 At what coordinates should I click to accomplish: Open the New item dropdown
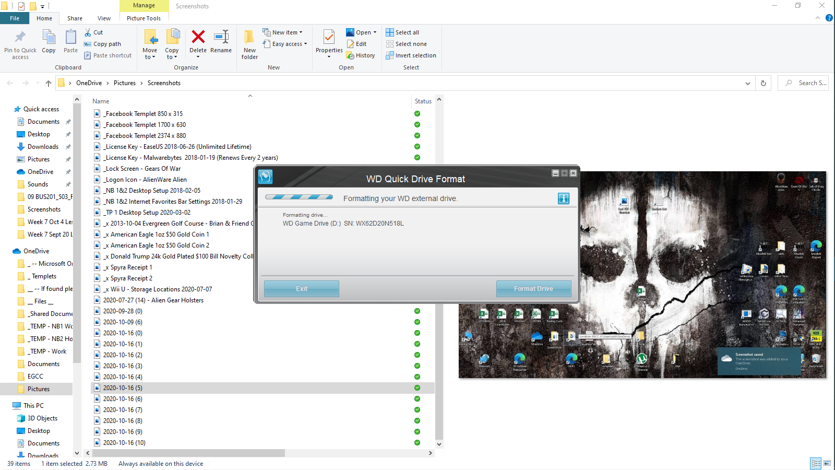click(x=282, y=32)
